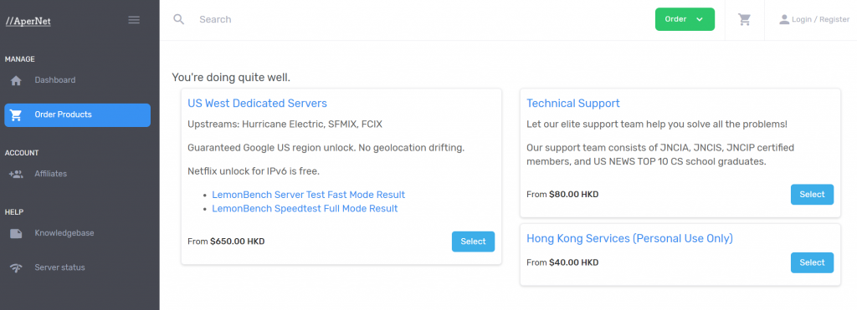Click the search magnifier icon
This screenshot has width=857, height=310.
coord(179,20)
